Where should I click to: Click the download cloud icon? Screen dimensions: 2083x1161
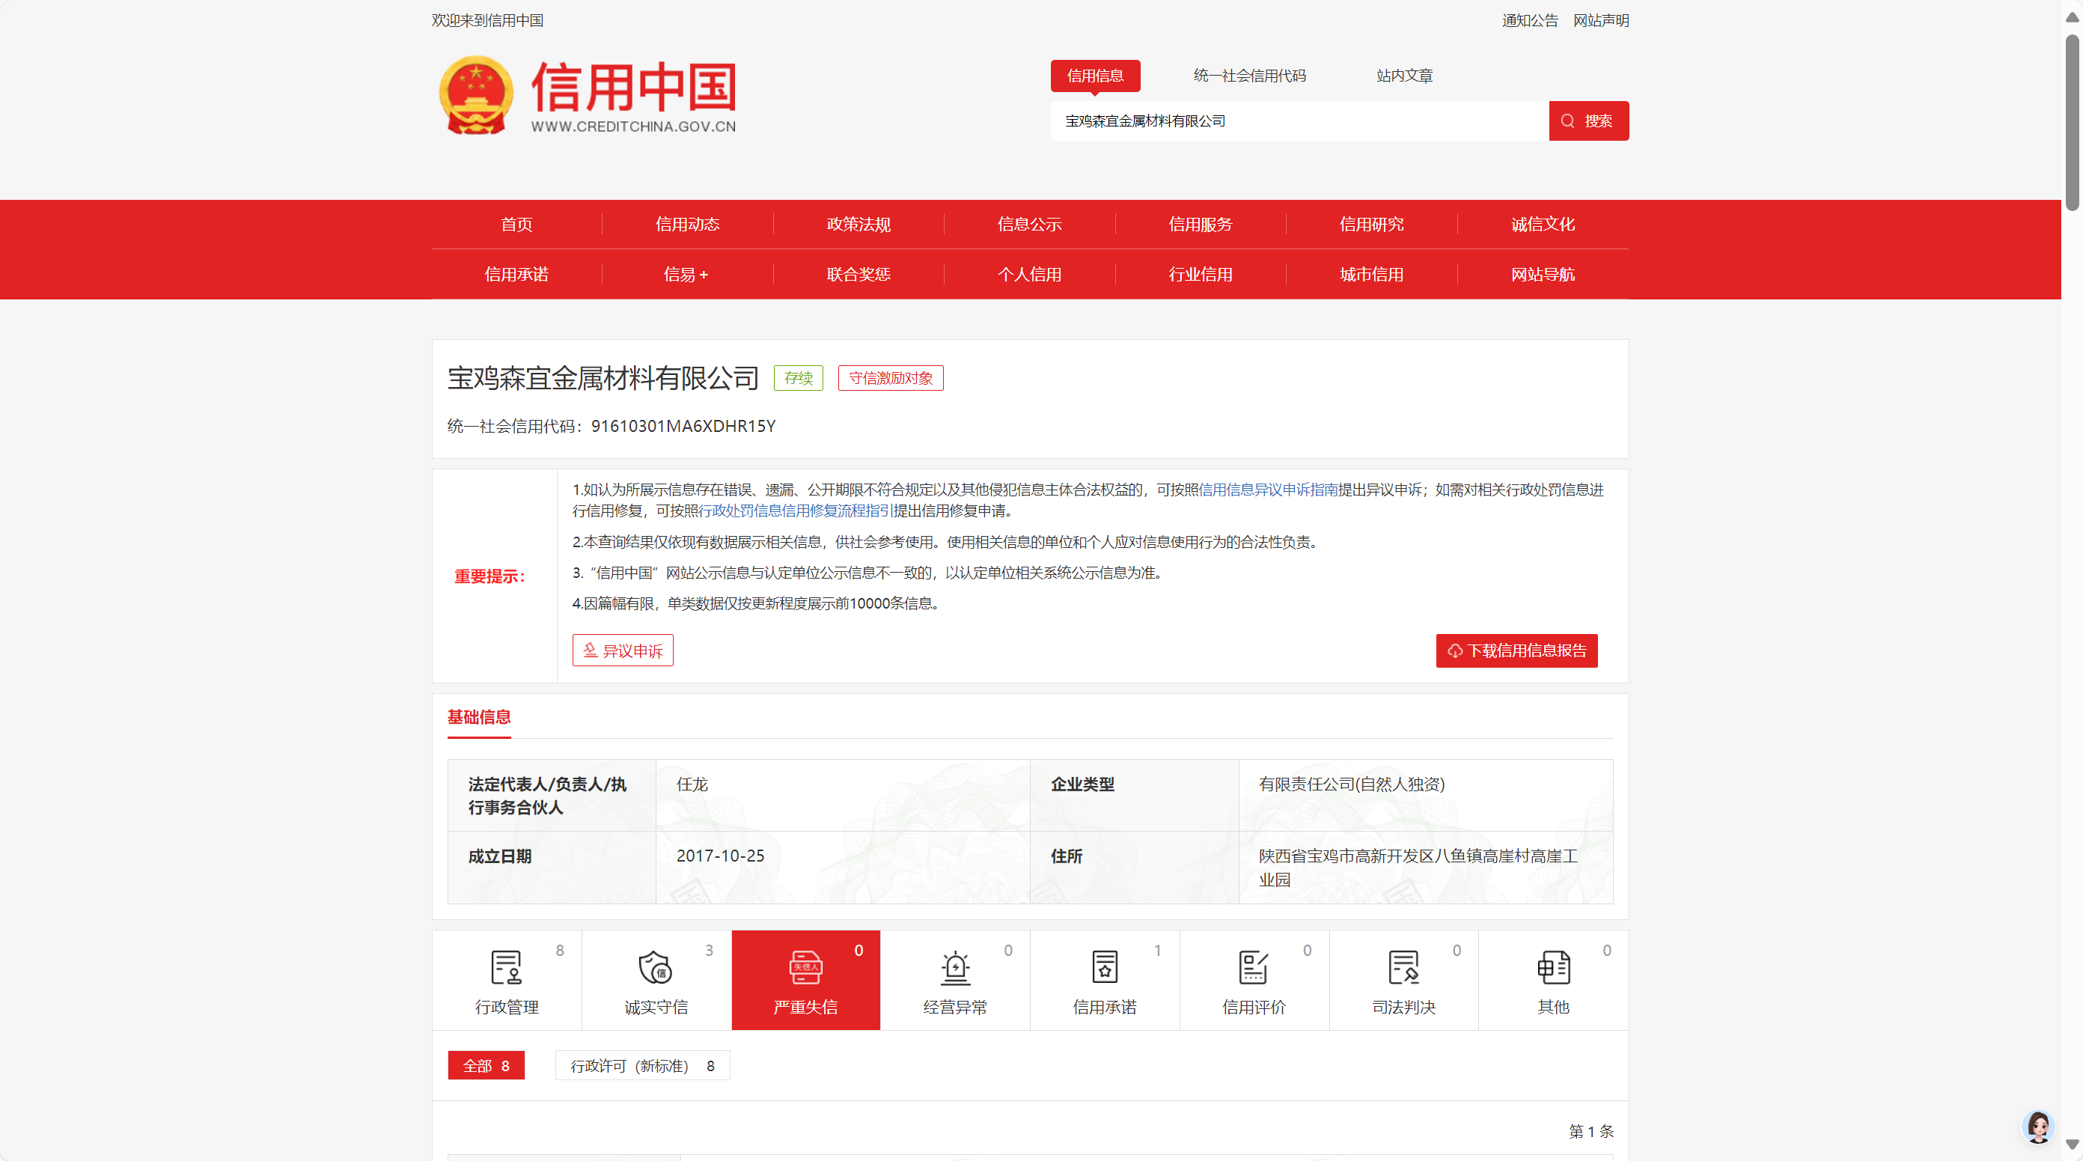coord(1455,650)
